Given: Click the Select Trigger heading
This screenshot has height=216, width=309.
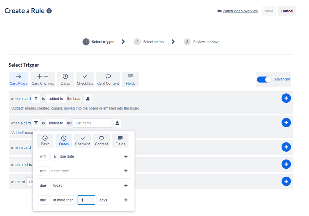Looking at the screenshot, I should 24,65.
